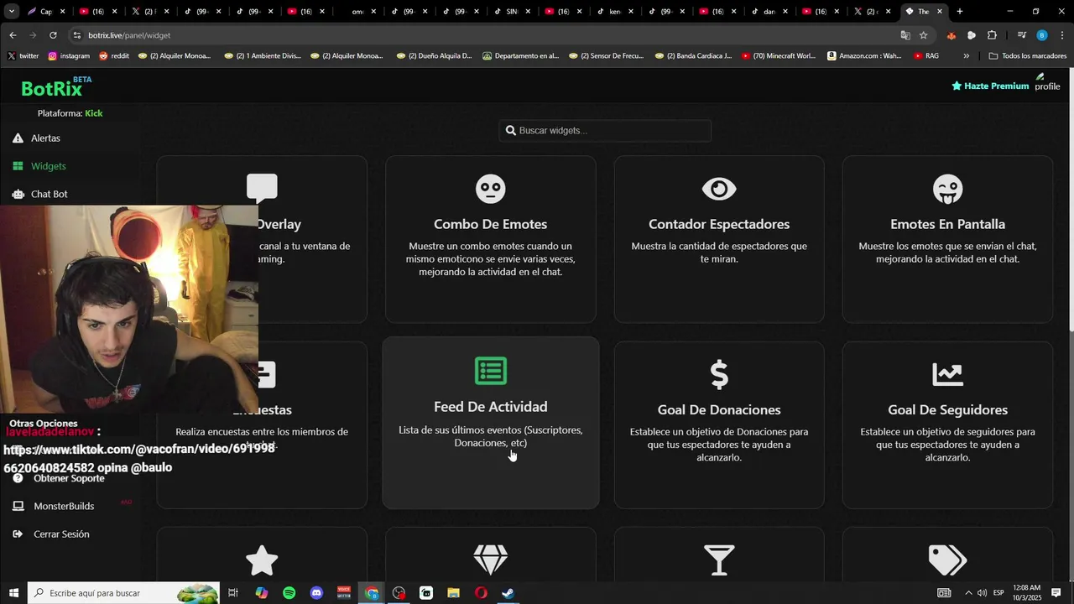1074x604 pixels.
Task: Expand hidden bookmarks with the chevron
Action: point(966,56)
